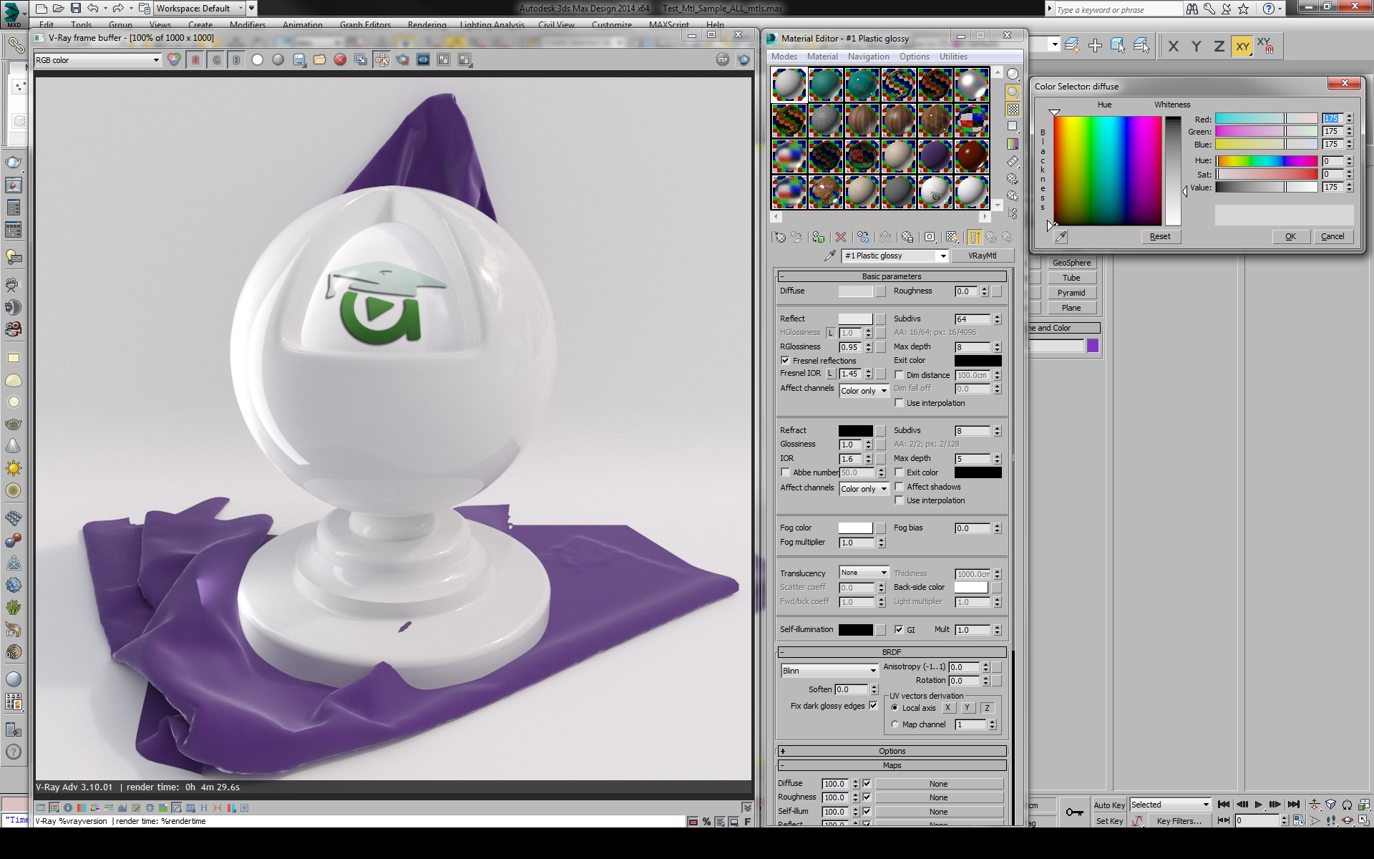Load image into V-Ray frame buffer
Image resolution: width=1374 pixels, height=859 pixels.
coord(320,60)
